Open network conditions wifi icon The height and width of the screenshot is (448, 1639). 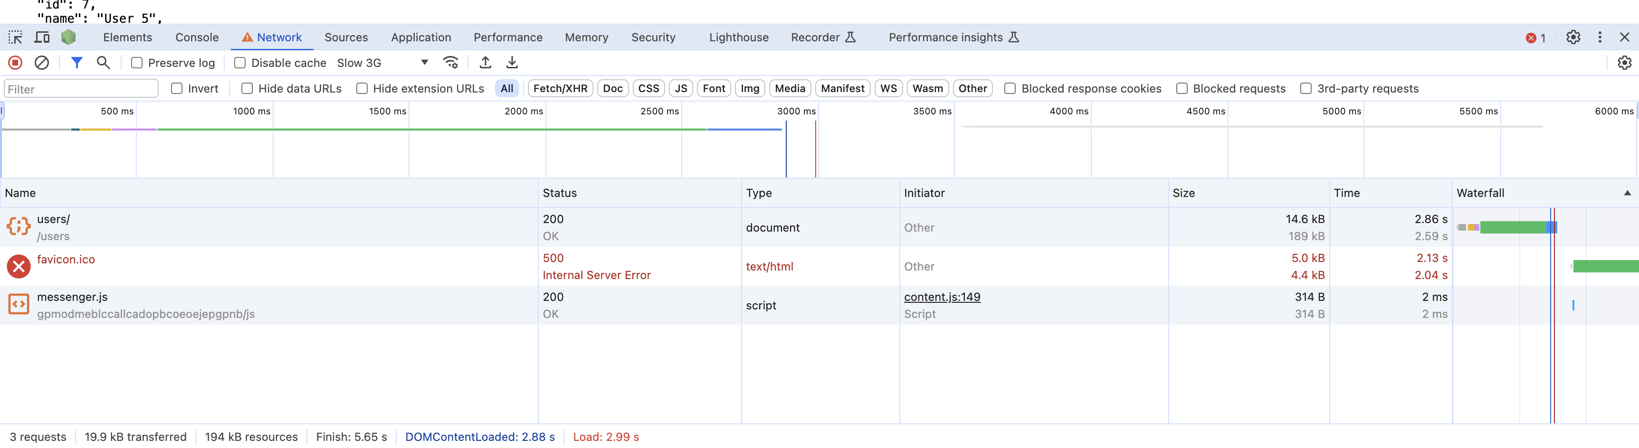(450, 62)
